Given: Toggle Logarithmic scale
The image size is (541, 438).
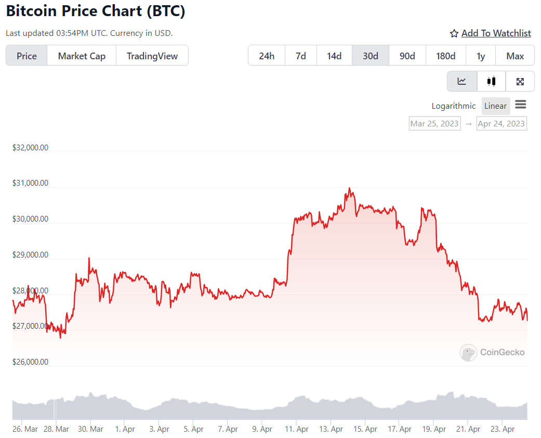Looking at the screenshot, I should point(453,106).
